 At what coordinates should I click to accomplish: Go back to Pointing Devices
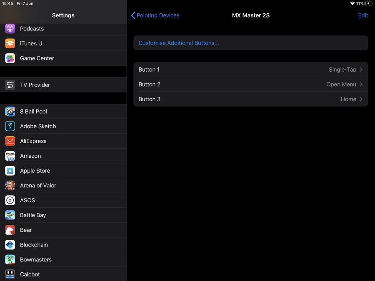click(x=155, y=15)
